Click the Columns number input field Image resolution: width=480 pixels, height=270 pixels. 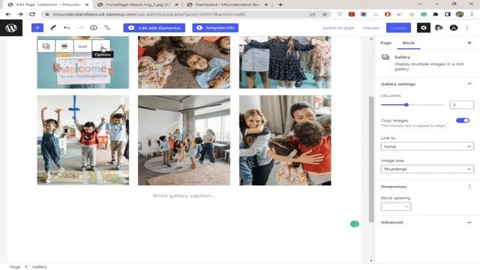tap(462, 105)
